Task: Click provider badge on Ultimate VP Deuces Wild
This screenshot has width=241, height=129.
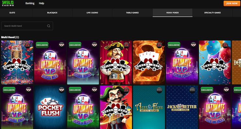Action: tap(62, 45)
